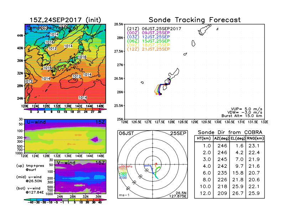Click the EL value 15.8 in the table
Image resolution: width=282 pixels, height=218 pixels.
coord(238,173)
